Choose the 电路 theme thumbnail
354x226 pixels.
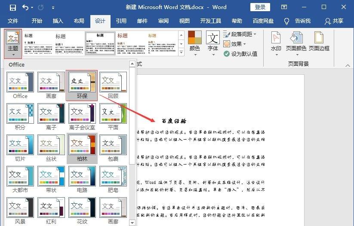[82, 180]
